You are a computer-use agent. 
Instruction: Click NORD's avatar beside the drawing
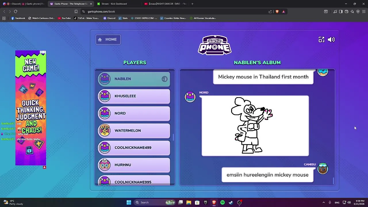click(190, 97)
